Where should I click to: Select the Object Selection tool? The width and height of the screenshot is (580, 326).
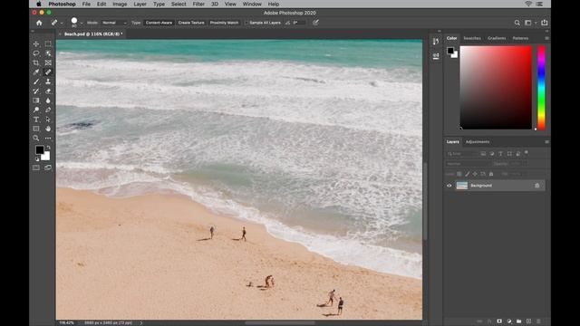click(48, 53)
